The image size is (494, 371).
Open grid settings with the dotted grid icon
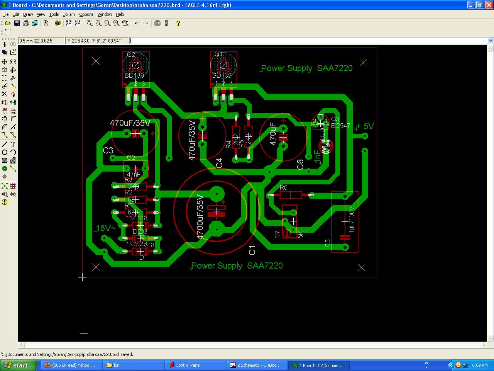tap(8, 32)
